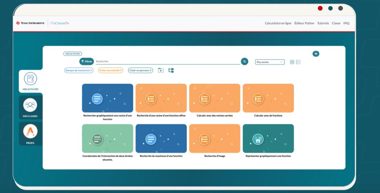Open the Mes Activités sidebar section
The image size is (380, 193).
pyautogui.click(x=30, y=81)
